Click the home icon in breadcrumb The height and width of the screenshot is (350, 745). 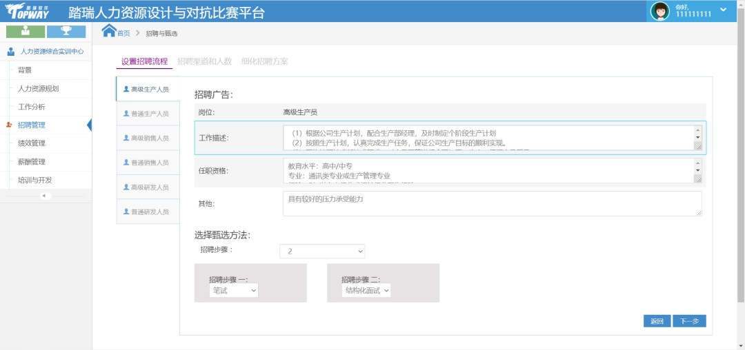pos(109,31)
